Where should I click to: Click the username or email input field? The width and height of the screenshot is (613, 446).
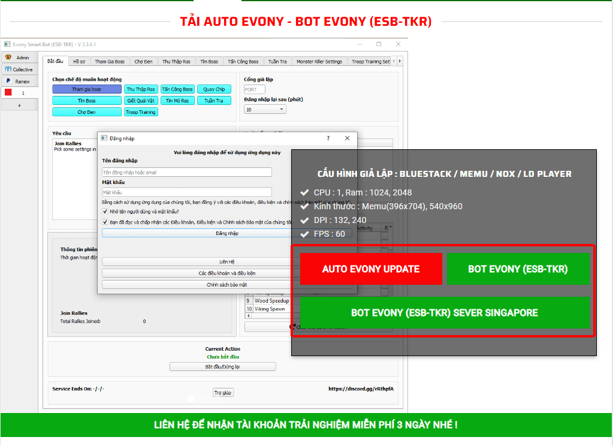[187, 172]
